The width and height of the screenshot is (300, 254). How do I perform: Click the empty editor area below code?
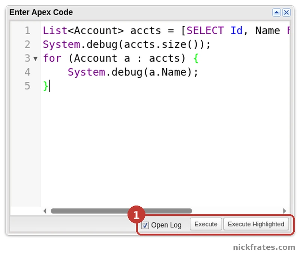(165, 150)
